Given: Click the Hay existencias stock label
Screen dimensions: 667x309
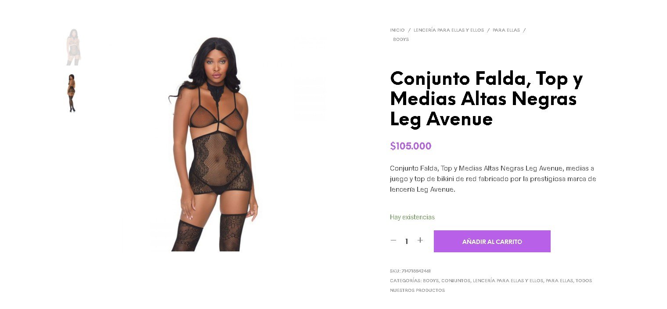Looking at the screenshot, I should click(412, 217).
